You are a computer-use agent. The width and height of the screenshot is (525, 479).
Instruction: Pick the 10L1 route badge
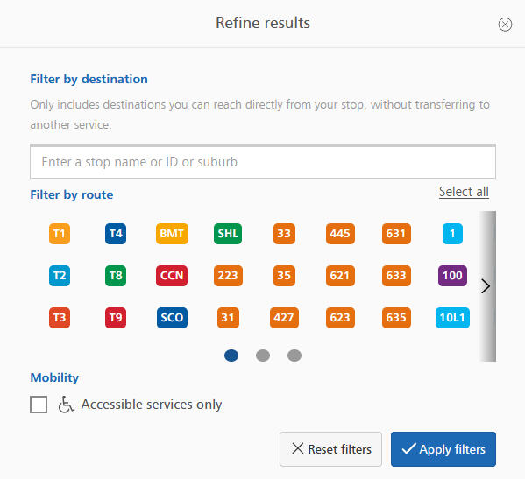pos(452,318)
